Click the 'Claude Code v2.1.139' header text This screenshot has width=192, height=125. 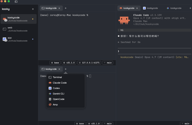point(148,15)
